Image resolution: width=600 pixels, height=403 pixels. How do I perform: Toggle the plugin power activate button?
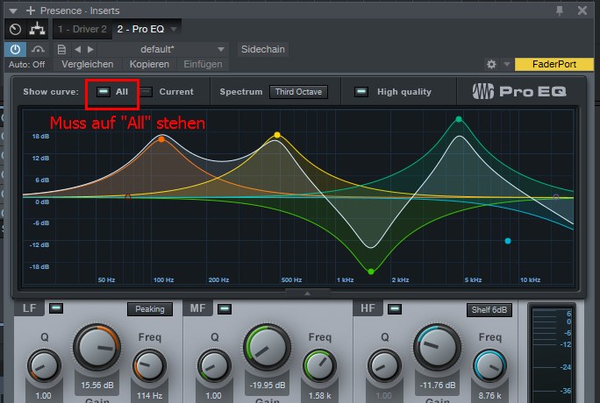pos(15,49)
